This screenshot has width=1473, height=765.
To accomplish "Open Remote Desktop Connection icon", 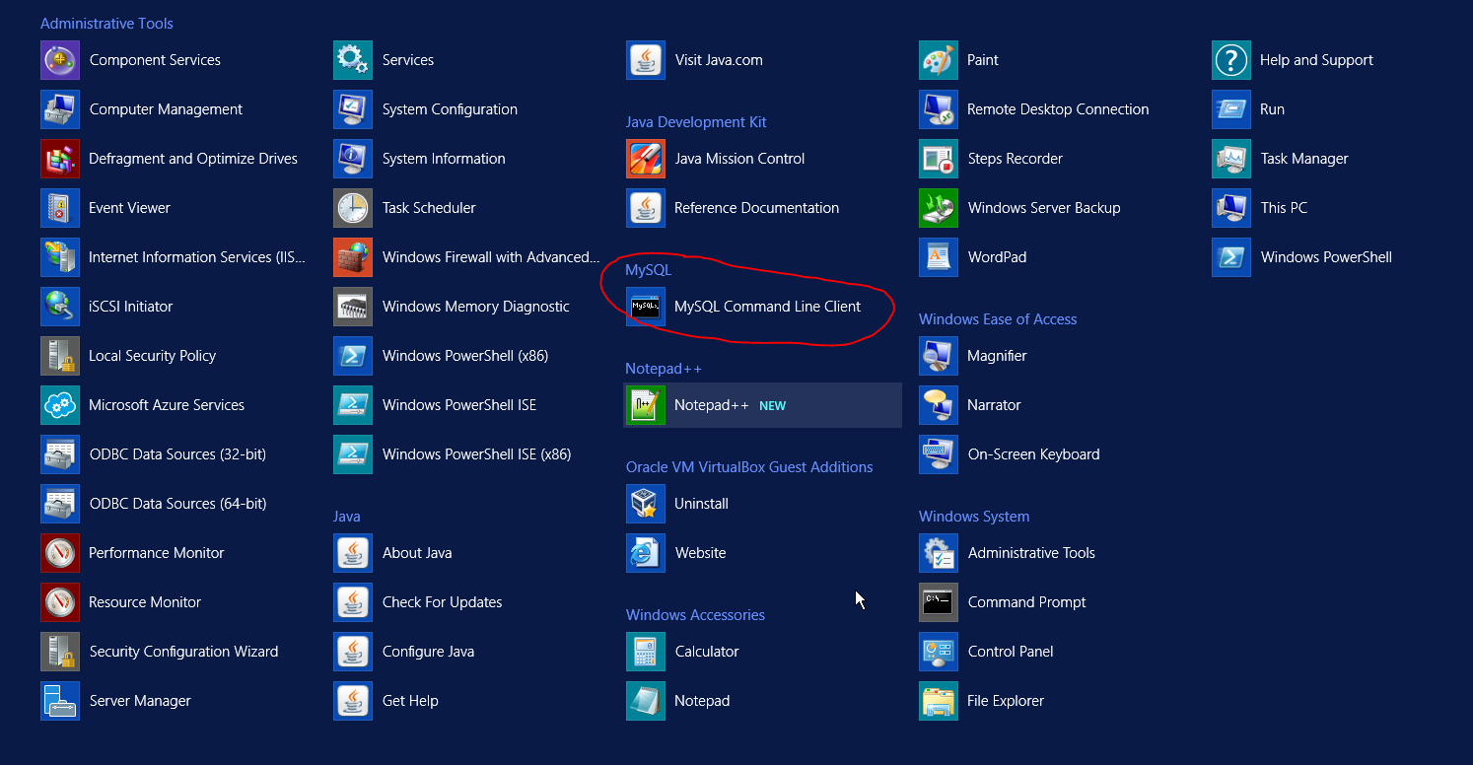I will pyautogui.click(x=939, y=109).
